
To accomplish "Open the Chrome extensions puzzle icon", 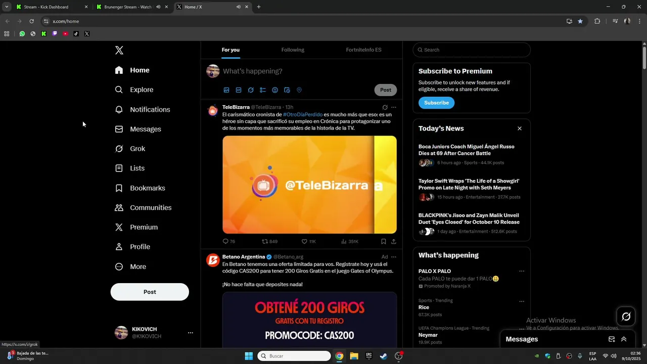I will (x=597, y=21).
